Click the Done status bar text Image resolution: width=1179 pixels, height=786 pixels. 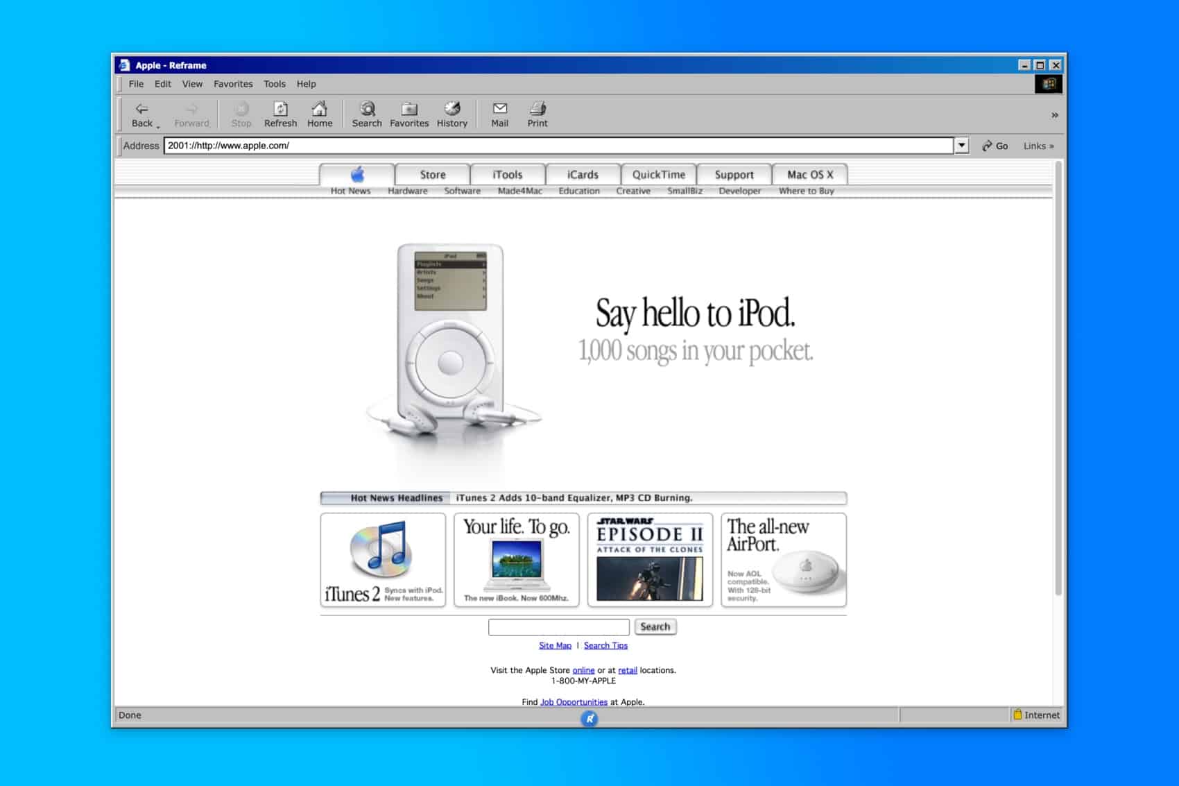[130, 715]
